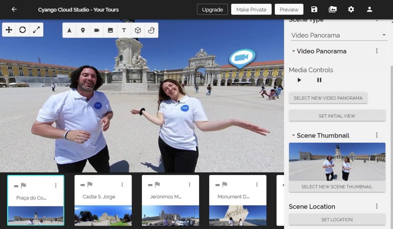Insert an image hotspot
Screen dimensions: 393x229
(x=111, y=30)
